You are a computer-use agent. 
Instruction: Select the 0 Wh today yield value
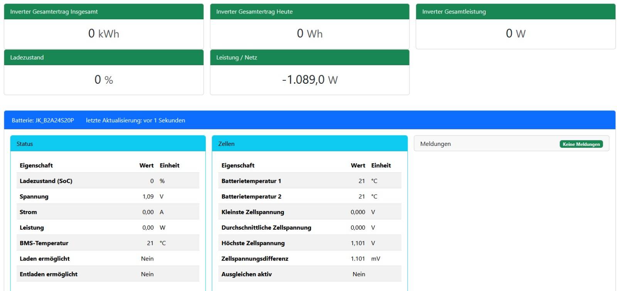click(x=310, y=34)
